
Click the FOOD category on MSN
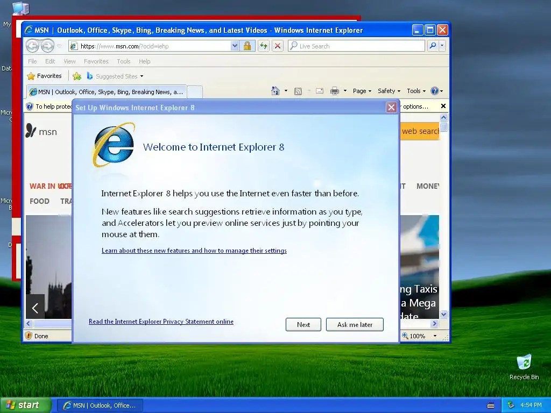[39, 201]
